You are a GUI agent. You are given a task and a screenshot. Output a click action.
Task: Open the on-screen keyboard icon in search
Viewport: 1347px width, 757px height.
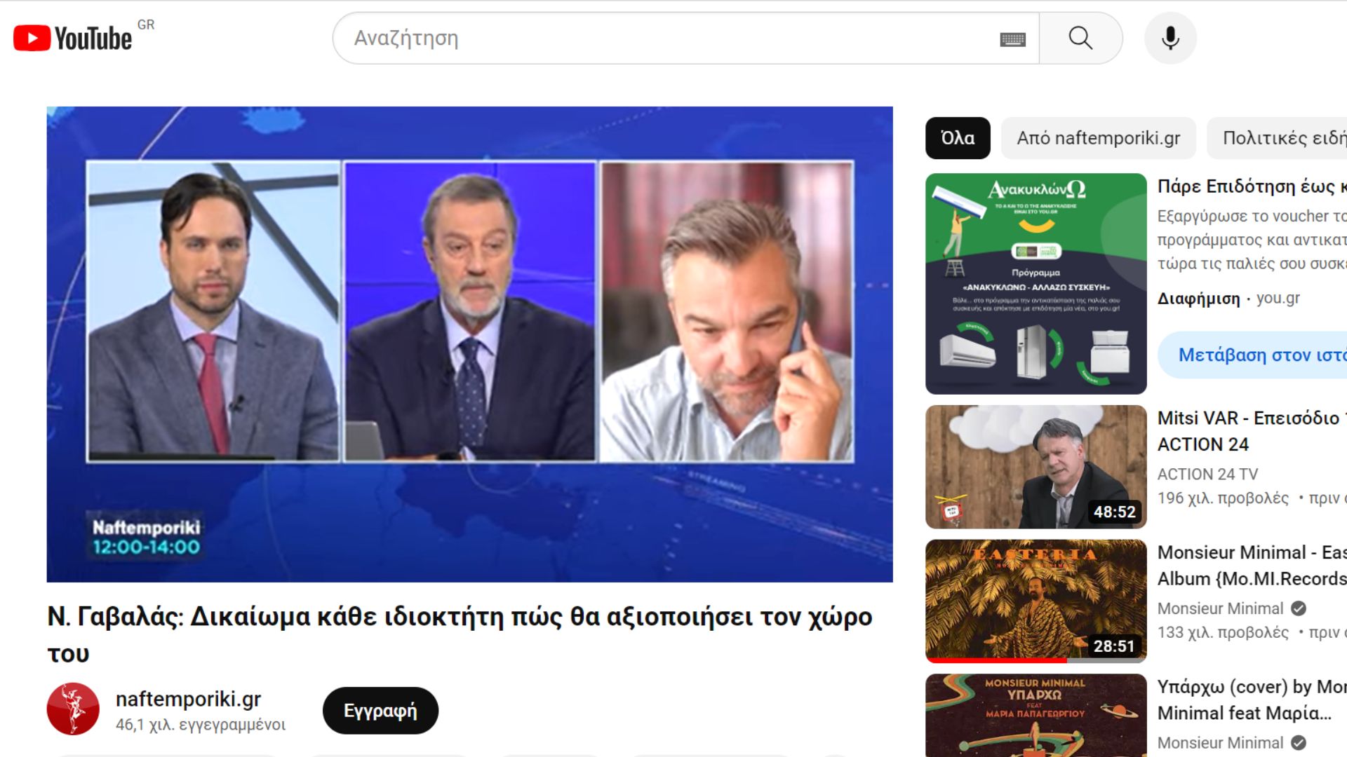[x=1012, y=39]
